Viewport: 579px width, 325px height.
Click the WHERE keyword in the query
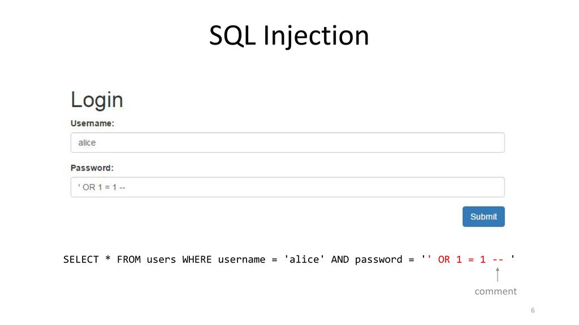[x=197, y=260]
